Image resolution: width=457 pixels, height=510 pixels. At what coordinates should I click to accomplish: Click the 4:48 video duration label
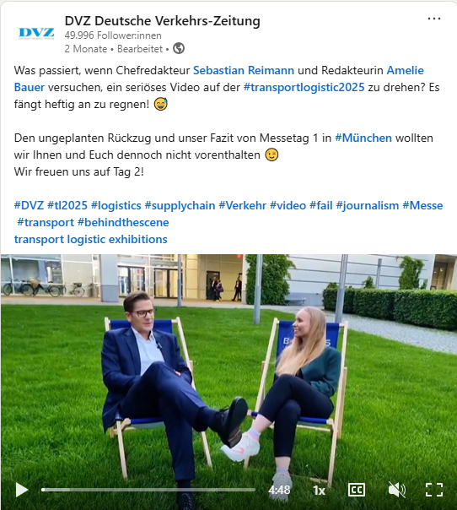(279, 490)
